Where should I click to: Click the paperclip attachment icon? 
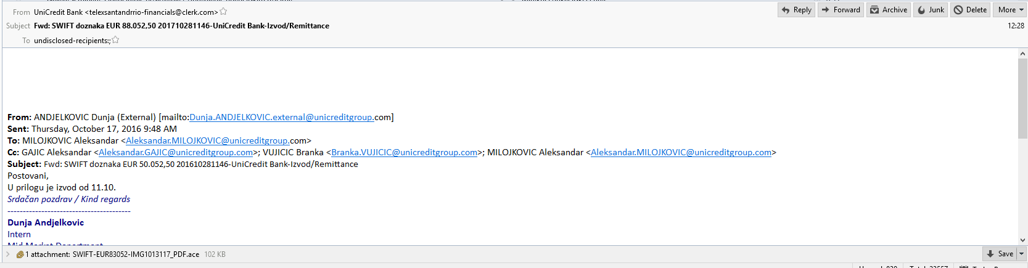point(20,254)
